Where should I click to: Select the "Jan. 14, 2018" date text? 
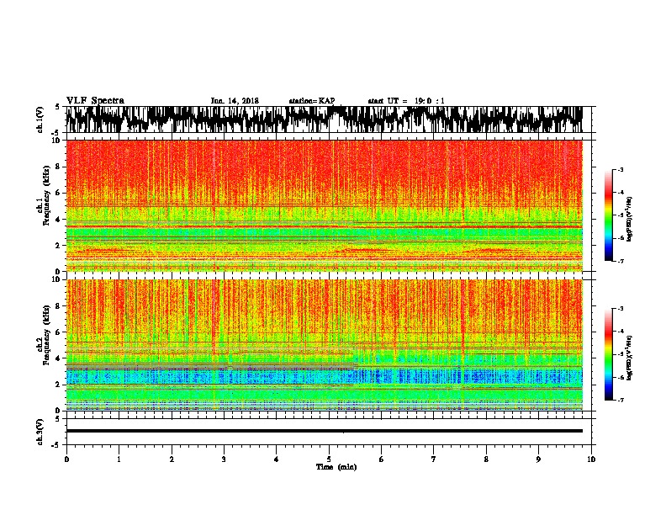click(235, 101)
